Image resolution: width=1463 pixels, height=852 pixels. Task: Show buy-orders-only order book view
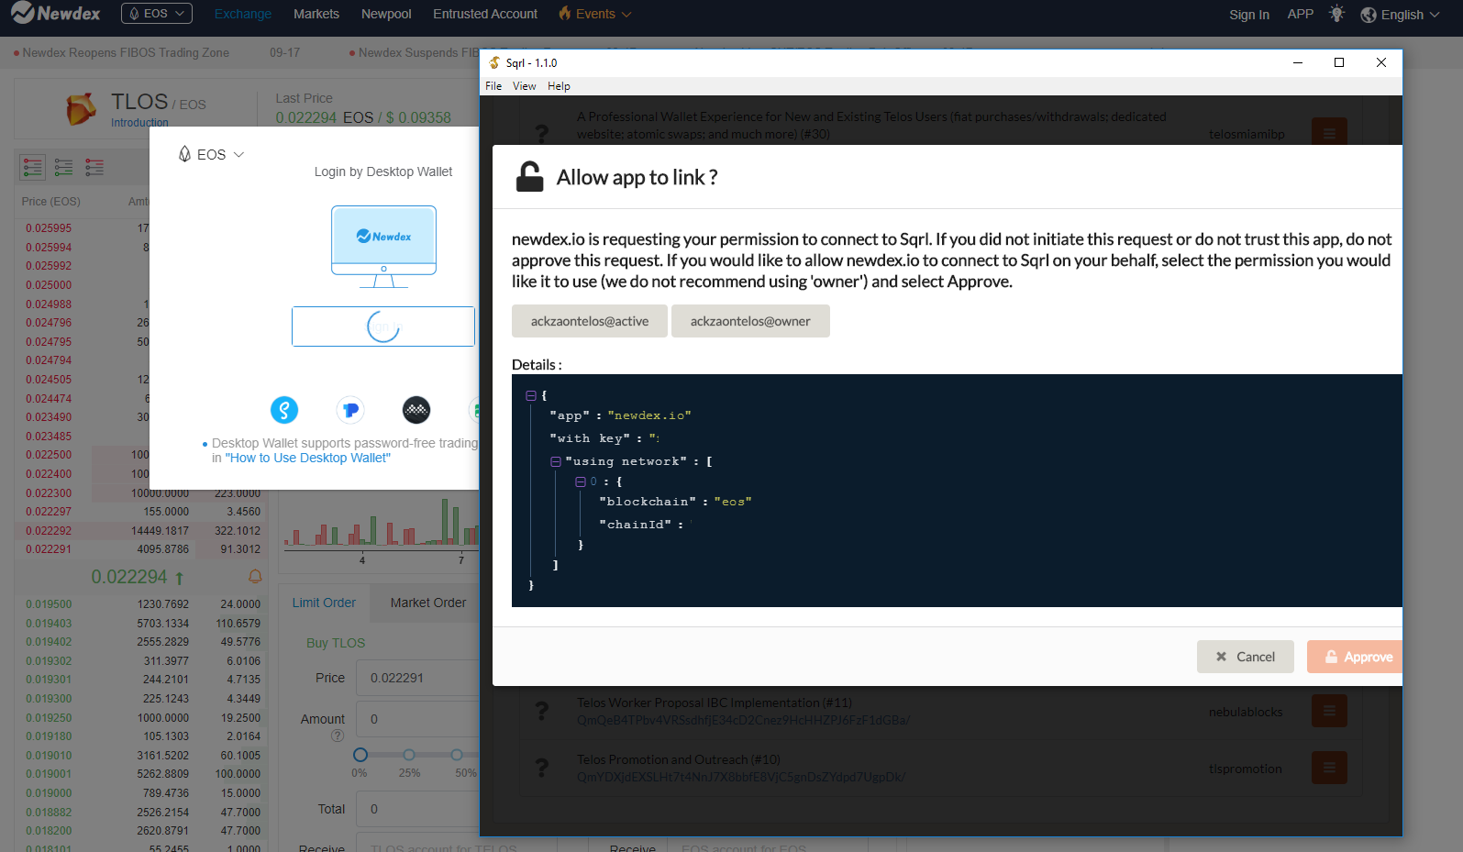click(63, 167)
